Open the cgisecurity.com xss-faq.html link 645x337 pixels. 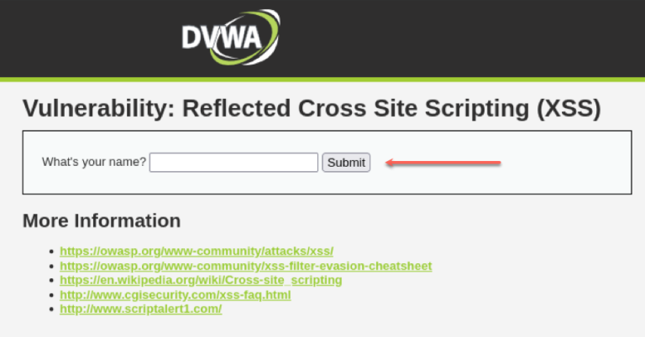coord(176,295)
